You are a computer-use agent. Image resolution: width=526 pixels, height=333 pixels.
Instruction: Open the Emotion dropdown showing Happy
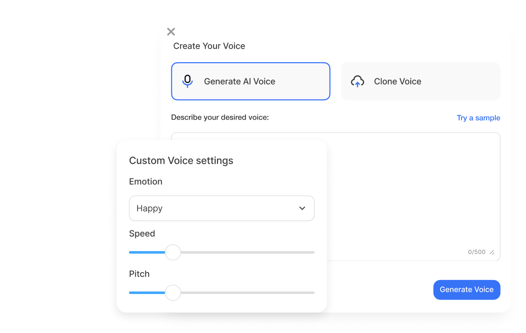tap(221, 208)
